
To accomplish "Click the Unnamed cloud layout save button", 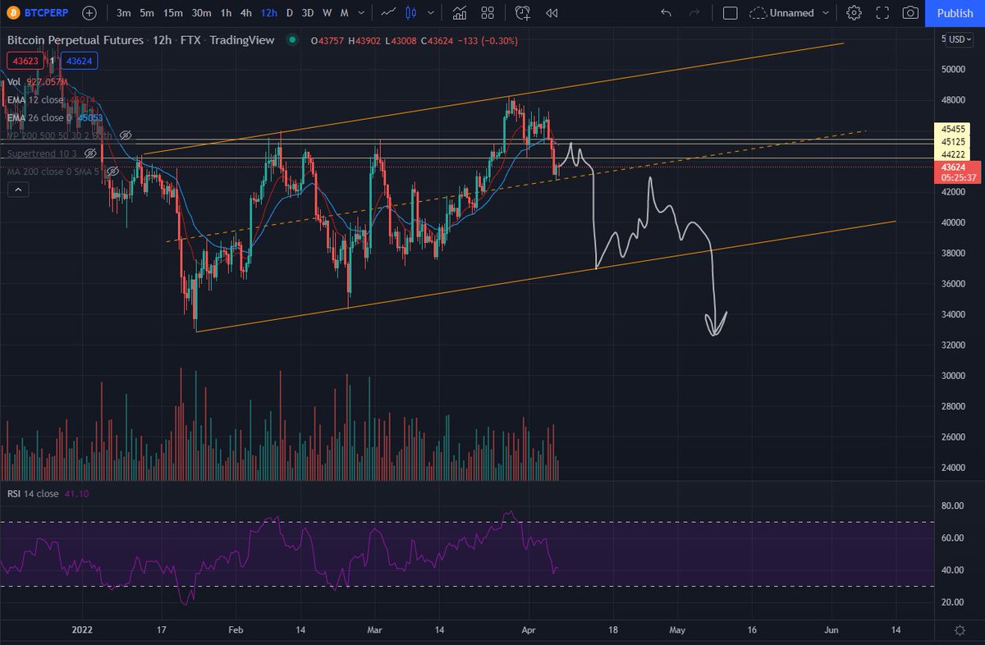I will click(781, 13).
